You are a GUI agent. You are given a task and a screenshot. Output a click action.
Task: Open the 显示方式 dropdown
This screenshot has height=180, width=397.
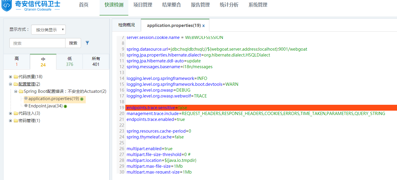pyautogui.click(x=48, y=30)
